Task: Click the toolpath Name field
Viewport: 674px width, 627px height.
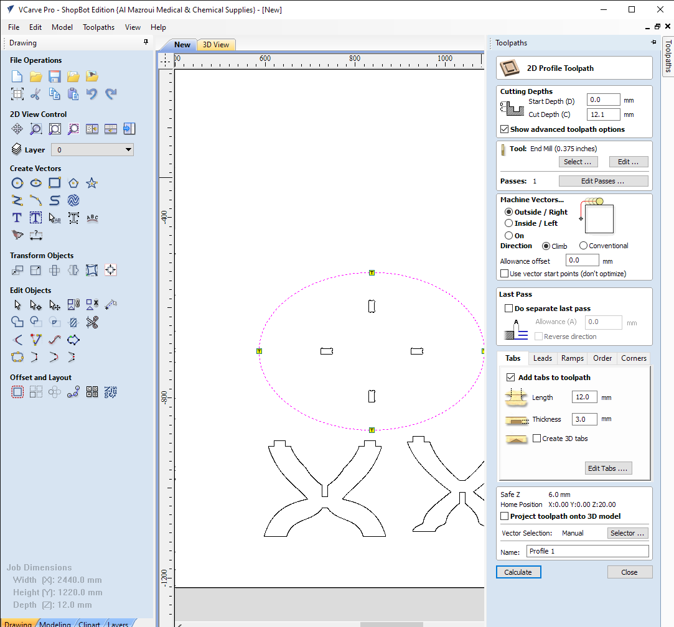Action: (587, 551)
